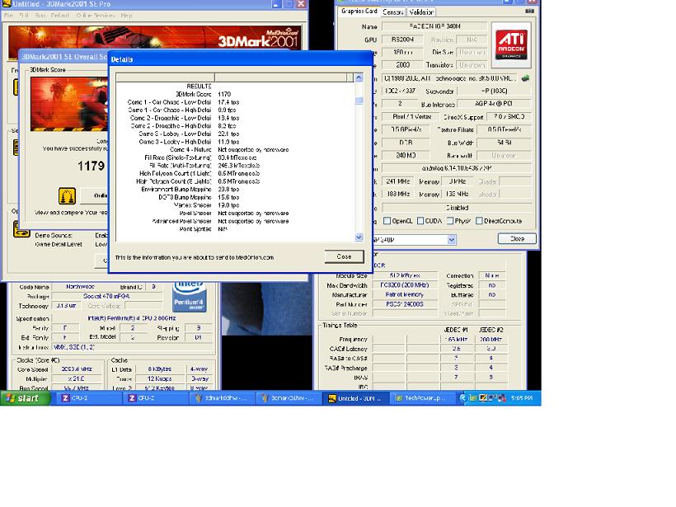Open the Run menu in 3DMark2001

point(40,16)
